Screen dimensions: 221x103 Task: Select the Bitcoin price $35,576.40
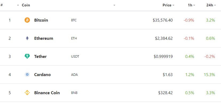click(x=163, y=20)
